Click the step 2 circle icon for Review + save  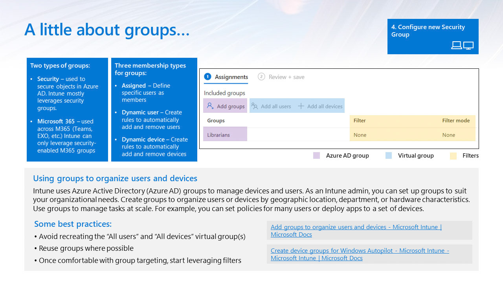click(261, 77)
